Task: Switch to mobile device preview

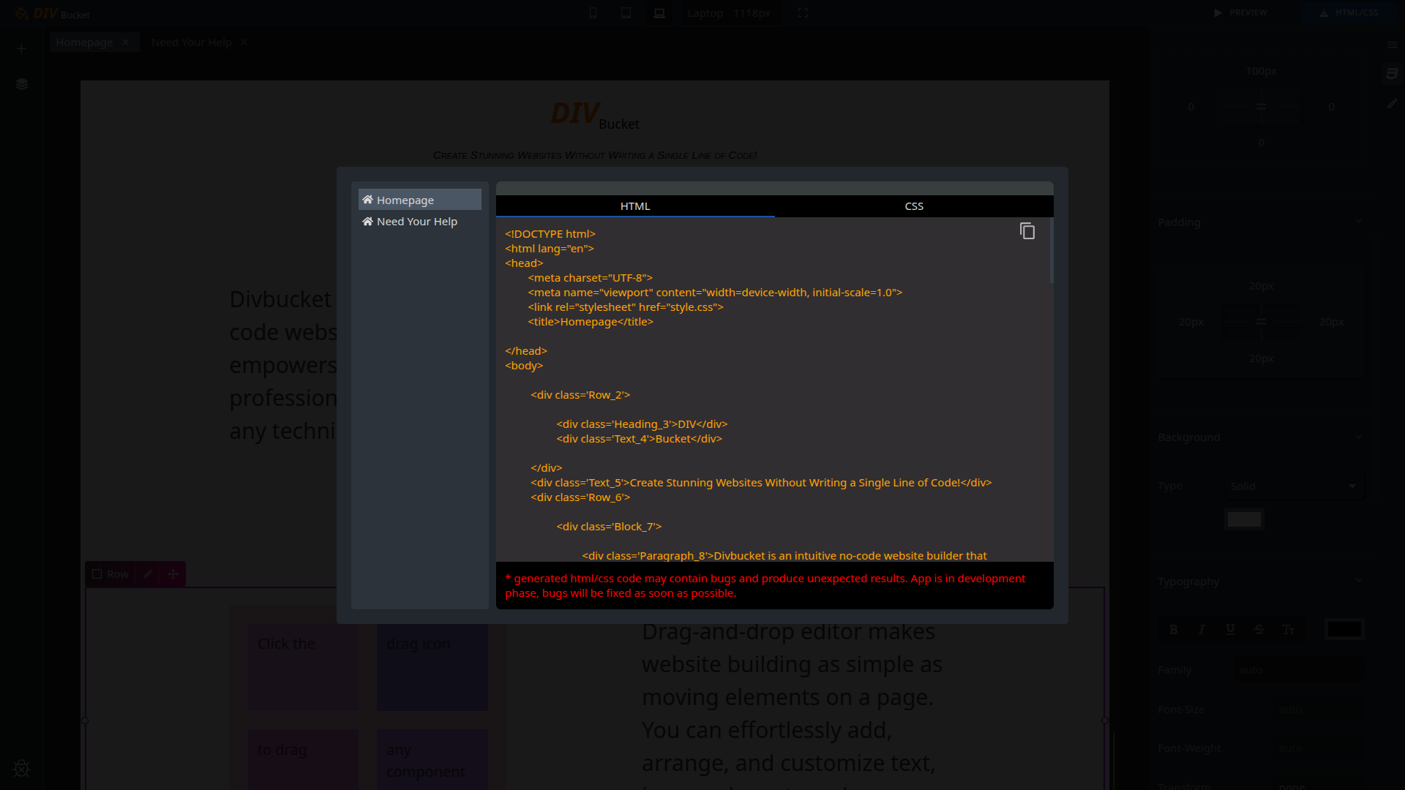Action: (593, 13)
